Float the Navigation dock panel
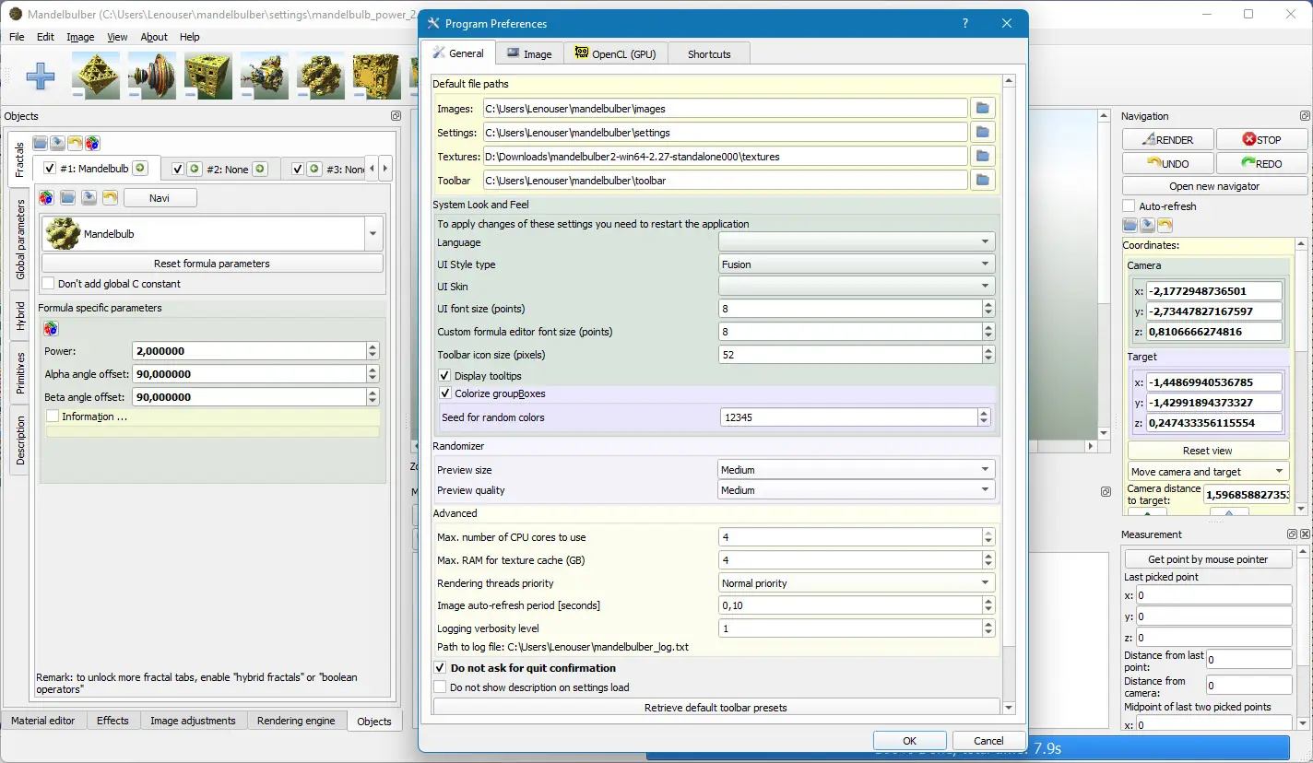This screenshot has width=1313, height=763. pos(1305,116)
